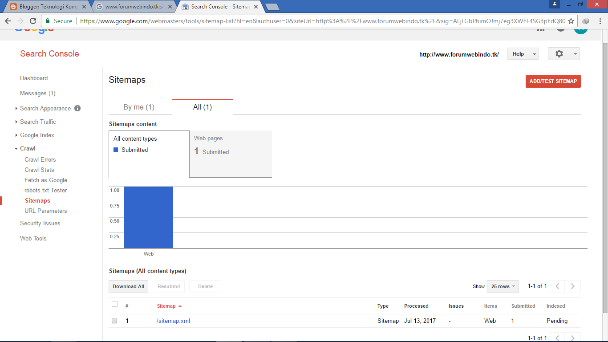Open Chrome's three-dot menu

click(599, 21)
